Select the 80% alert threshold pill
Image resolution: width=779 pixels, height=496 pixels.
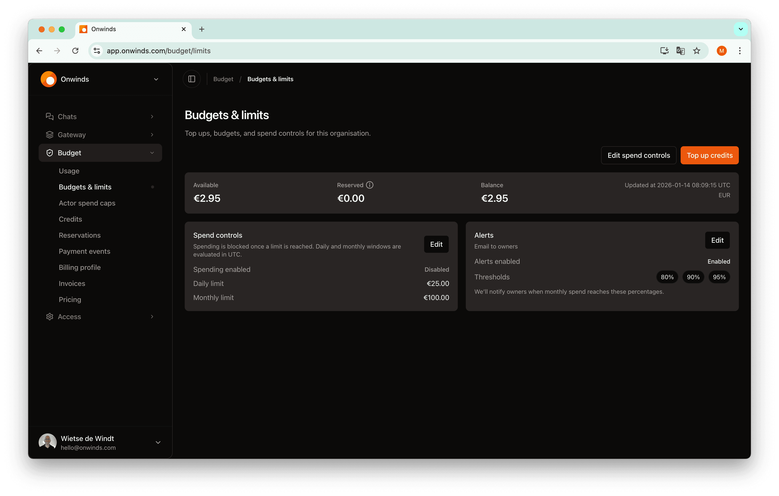point(667,277)
